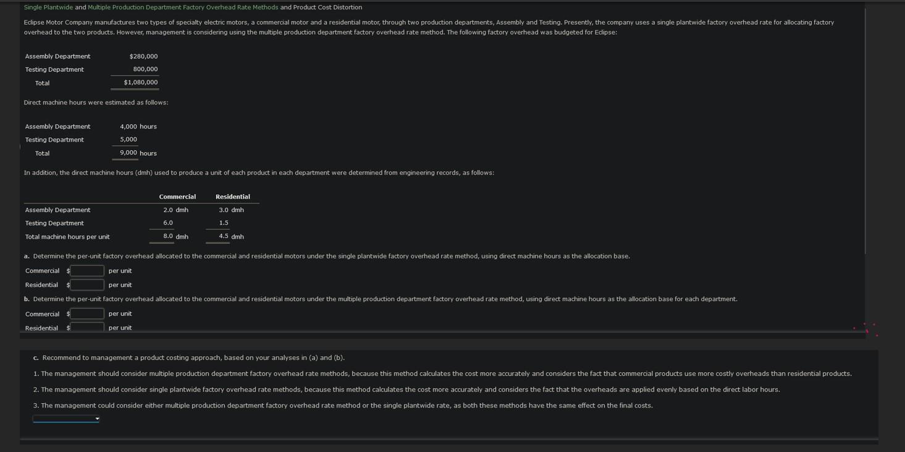Click the down arrow on the answer combo box
Screen dimensions: 905x452
click(x=97, y=418)
